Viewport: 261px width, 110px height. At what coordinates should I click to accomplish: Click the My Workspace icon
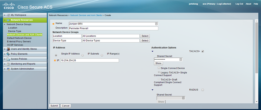point(8,15)
